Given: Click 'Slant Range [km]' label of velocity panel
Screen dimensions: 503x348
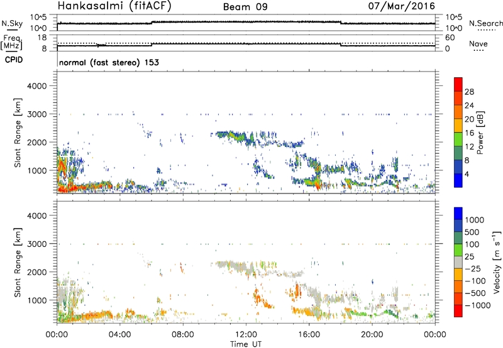Looking at the screenshot, I should pyautogui.click(x=18, y=262).
